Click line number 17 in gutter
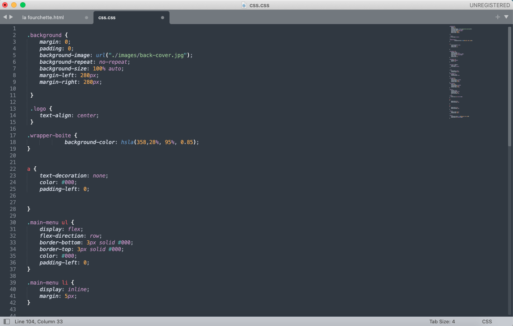Viewport: 513px width, 326px height. click(13, 136)
